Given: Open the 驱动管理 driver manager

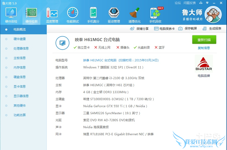Looking at the screenshot, I should (114, 14).
